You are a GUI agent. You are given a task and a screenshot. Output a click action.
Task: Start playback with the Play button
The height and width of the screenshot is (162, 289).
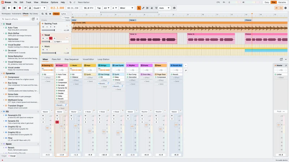click(x=9, y=8)
